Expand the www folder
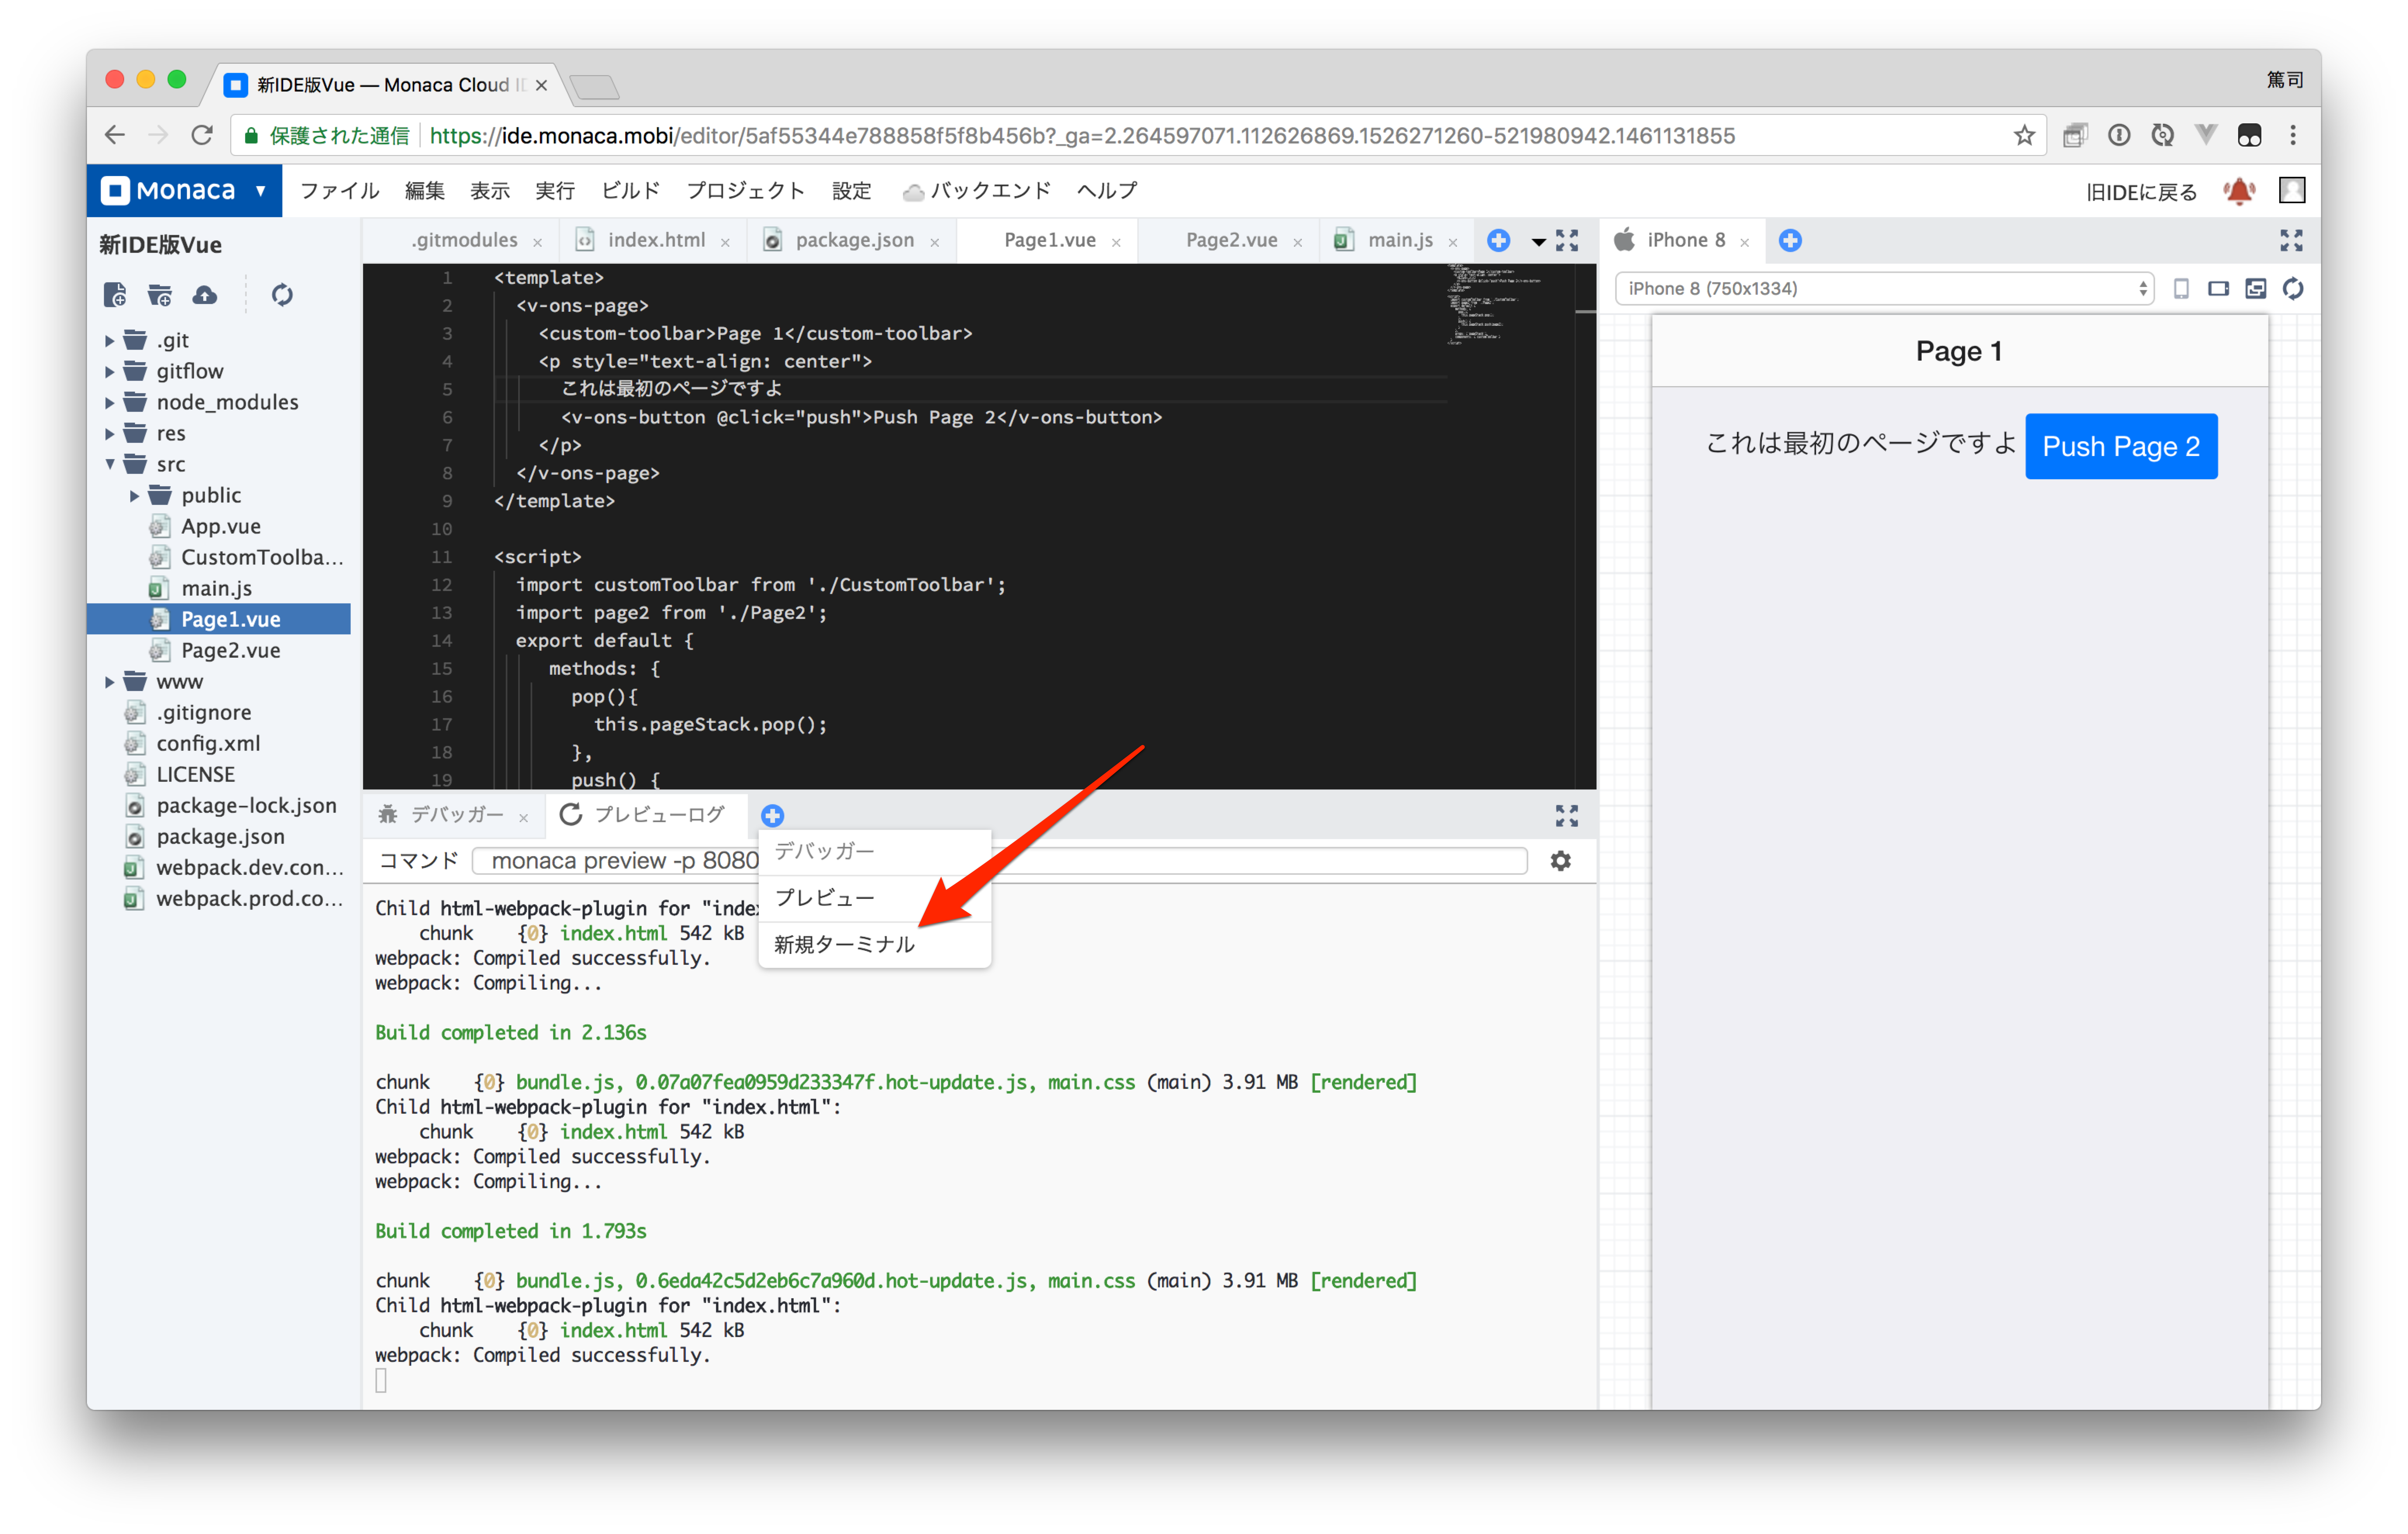This screenshot has width=2408, height=1534. click(x=109, y=682)
